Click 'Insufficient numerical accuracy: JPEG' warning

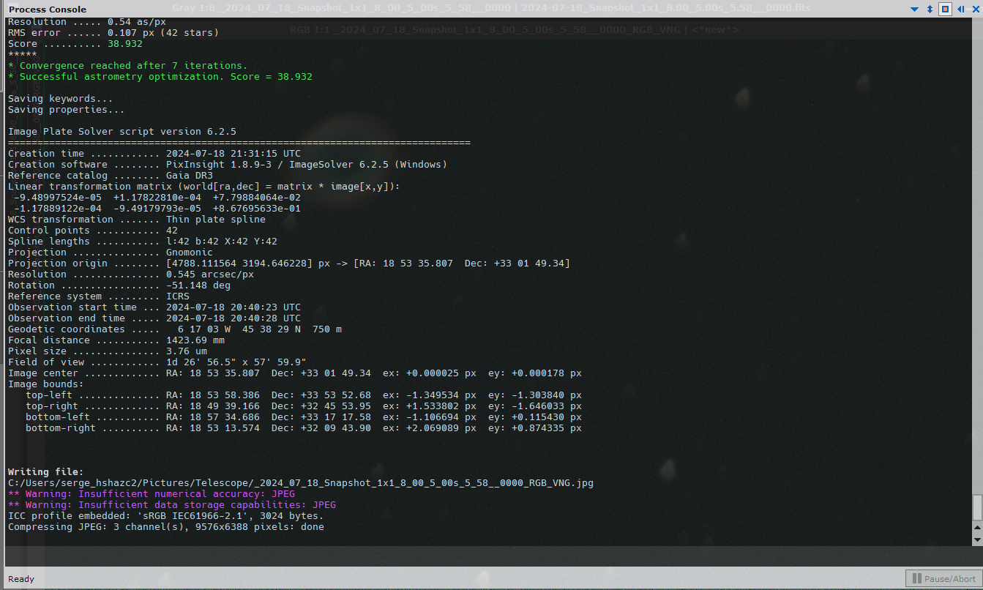coord(152,494)
